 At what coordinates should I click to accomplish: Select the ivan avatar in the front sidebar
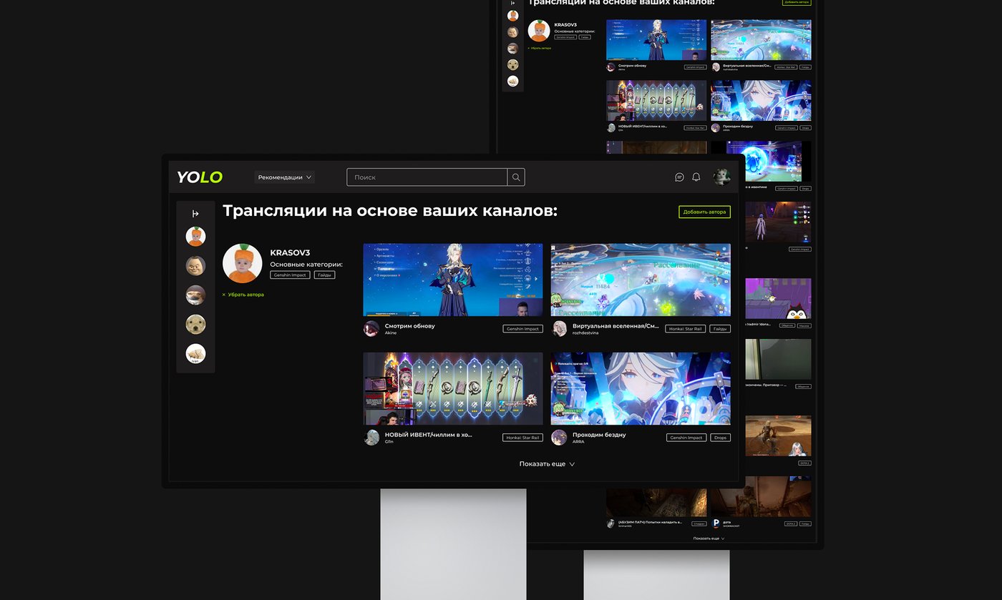tap(195, 354)
